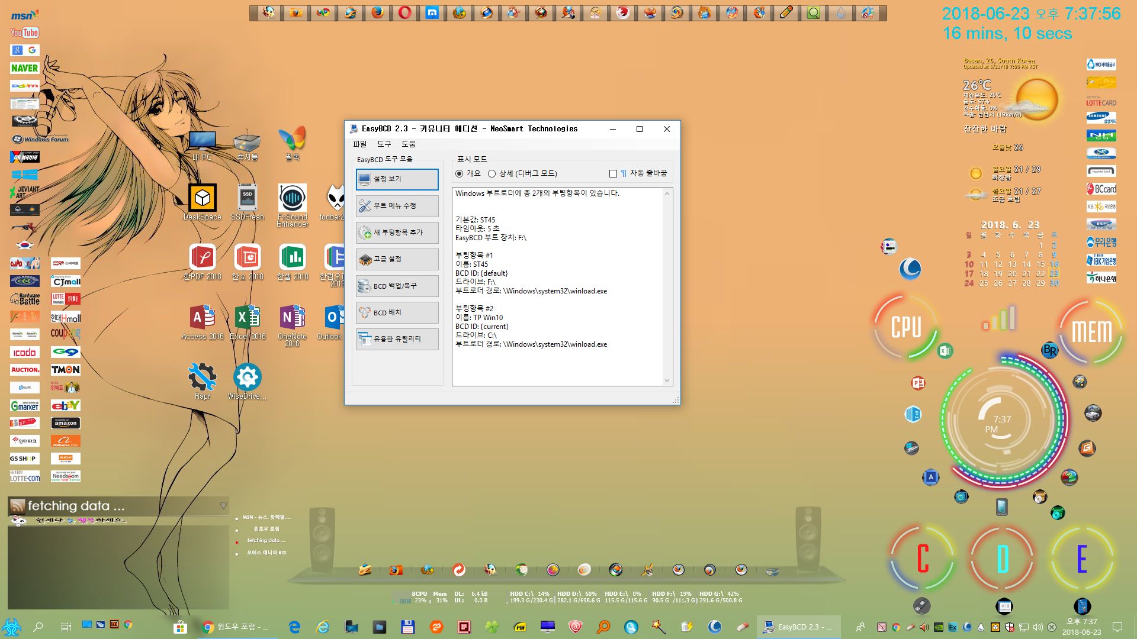Open the YouTube shortcut in the left sidebar
The width and height of the screenshot is (1137, 639).
tap(24, 33)
